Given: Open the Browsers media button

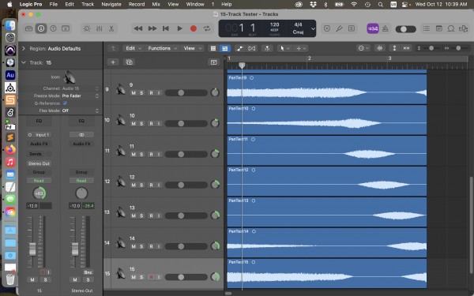Looking at the screenshot, I should pos(463,28).
